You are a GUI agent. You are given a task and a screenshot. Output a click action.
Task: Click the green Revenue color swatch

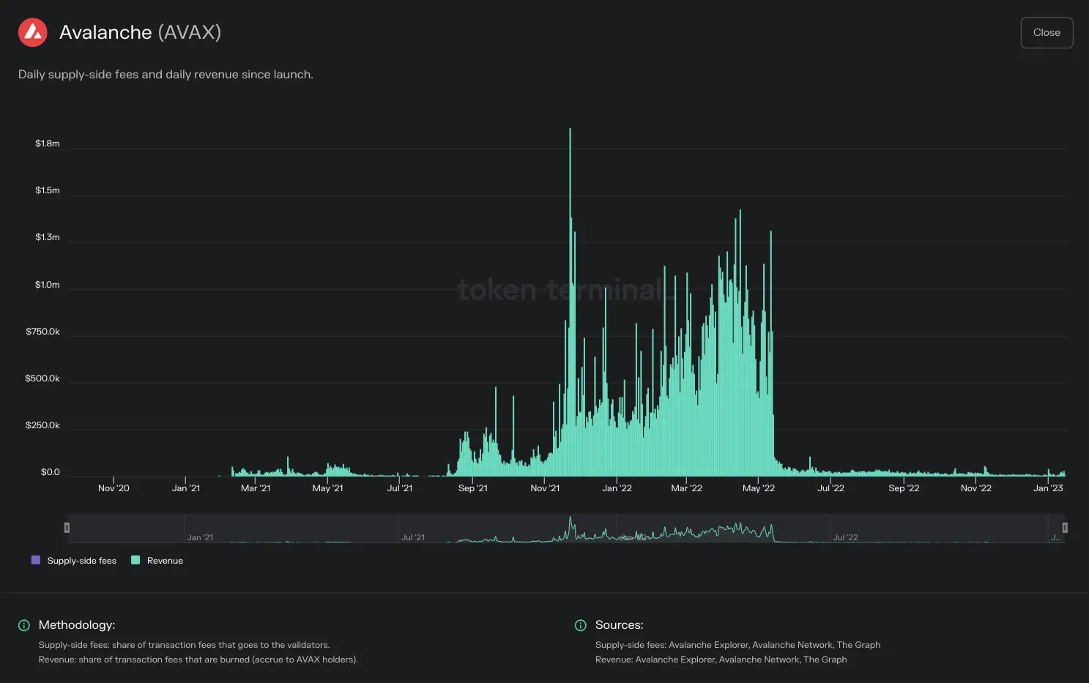(135, 560)
